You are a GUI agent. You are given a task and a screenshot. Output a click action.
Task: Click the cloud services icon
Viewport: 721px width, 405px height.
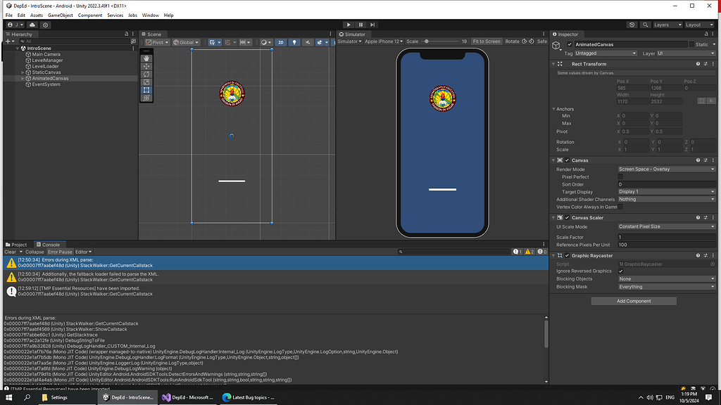pos(33,25)
